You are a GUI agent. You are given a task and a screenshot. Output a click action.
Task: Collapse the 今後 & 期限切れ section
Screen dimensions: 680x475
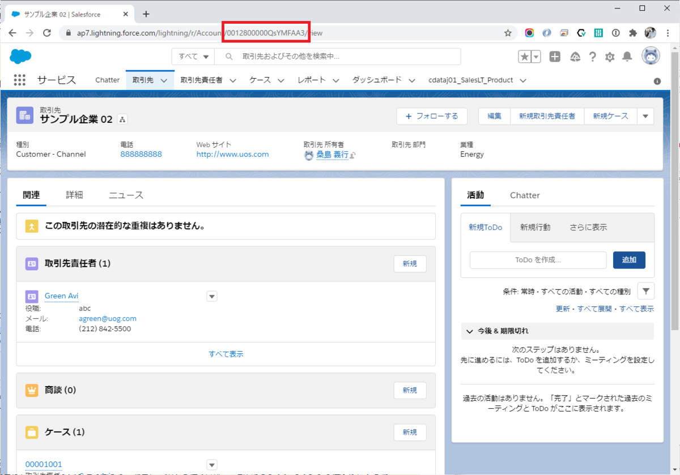469,331
